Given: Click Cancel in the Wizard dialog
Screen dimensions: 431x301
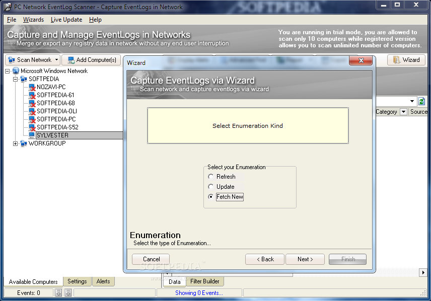Looking at the screenshot, I should pyautogui.click(x=151, y=259).
